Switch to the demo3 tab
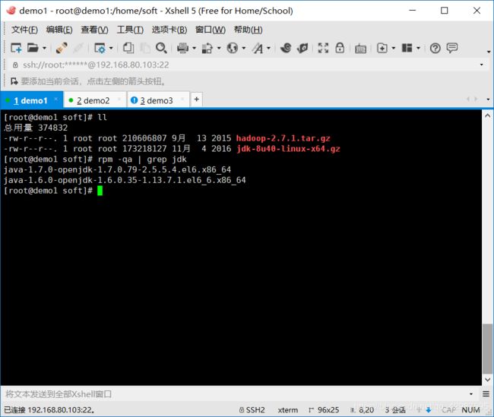Screen dimensions: 494x417 [x=157, y=100]
